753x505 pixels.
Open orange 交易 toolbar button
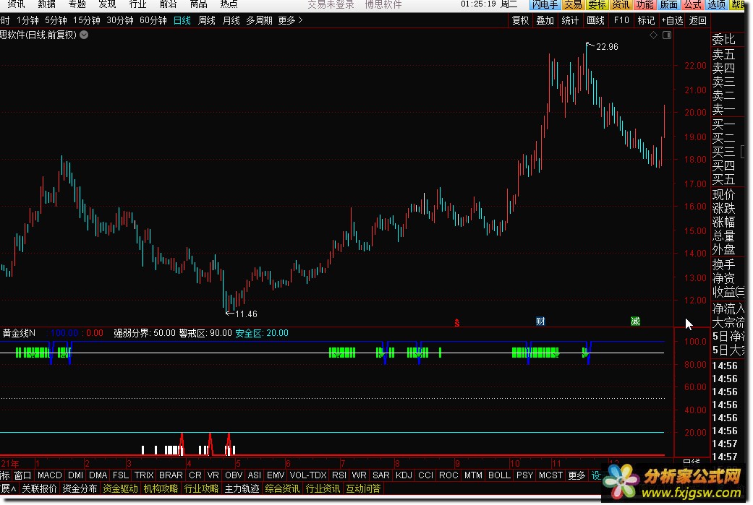(574, 5)
